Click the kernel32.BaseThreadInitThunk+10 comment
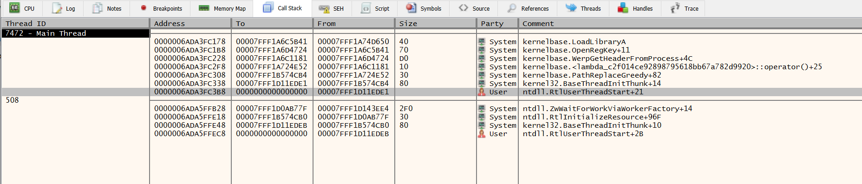862x184 pixels. [592, 125]
